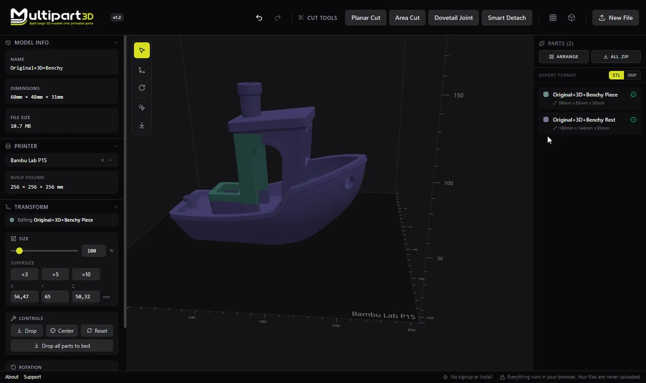Clear the Bambu Lab P1S printer selection

tap(102, 161)
